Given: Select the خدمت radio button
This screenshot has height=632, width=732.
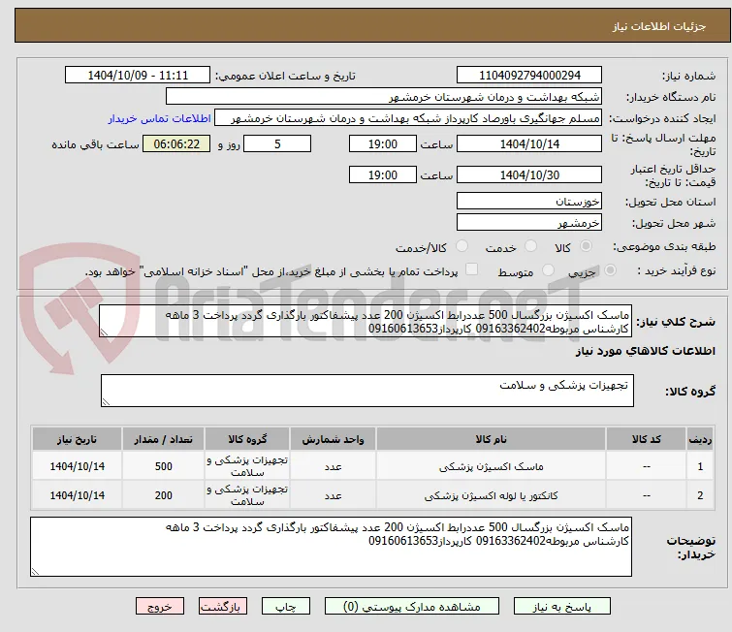Looking at the screenshot, I should point(530,246).
